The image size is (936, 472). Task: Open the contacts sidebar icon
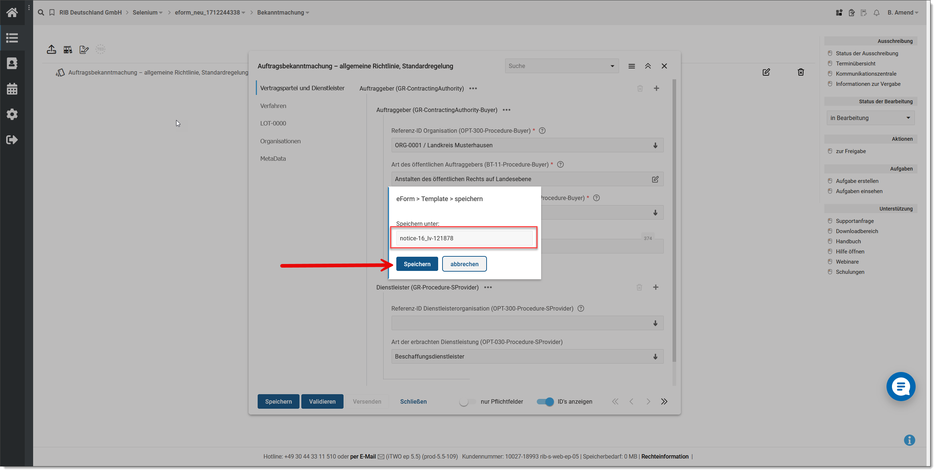pos(12,63)
